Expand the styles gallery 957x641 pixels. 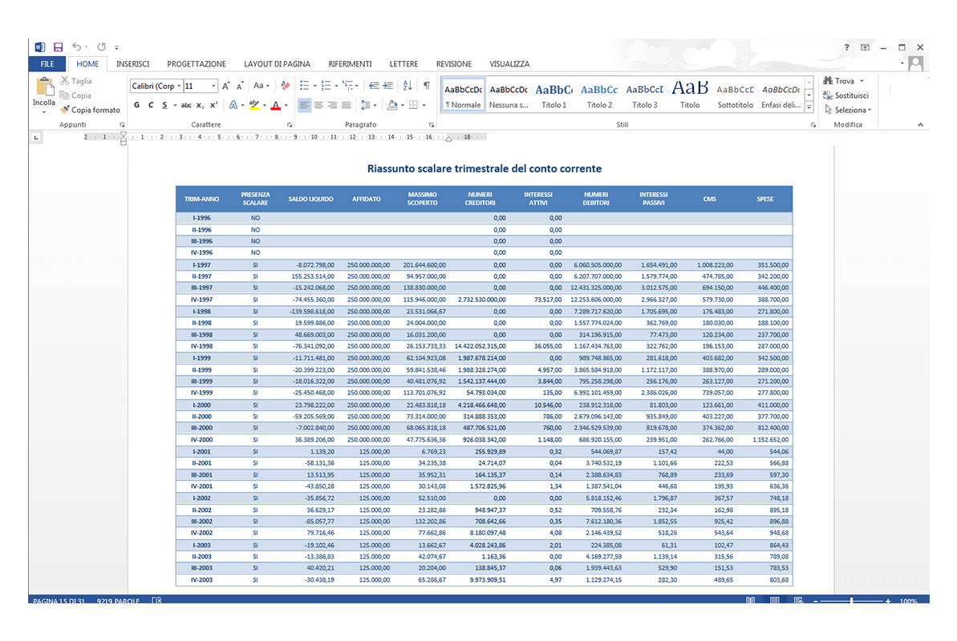(x=809, y=107)
